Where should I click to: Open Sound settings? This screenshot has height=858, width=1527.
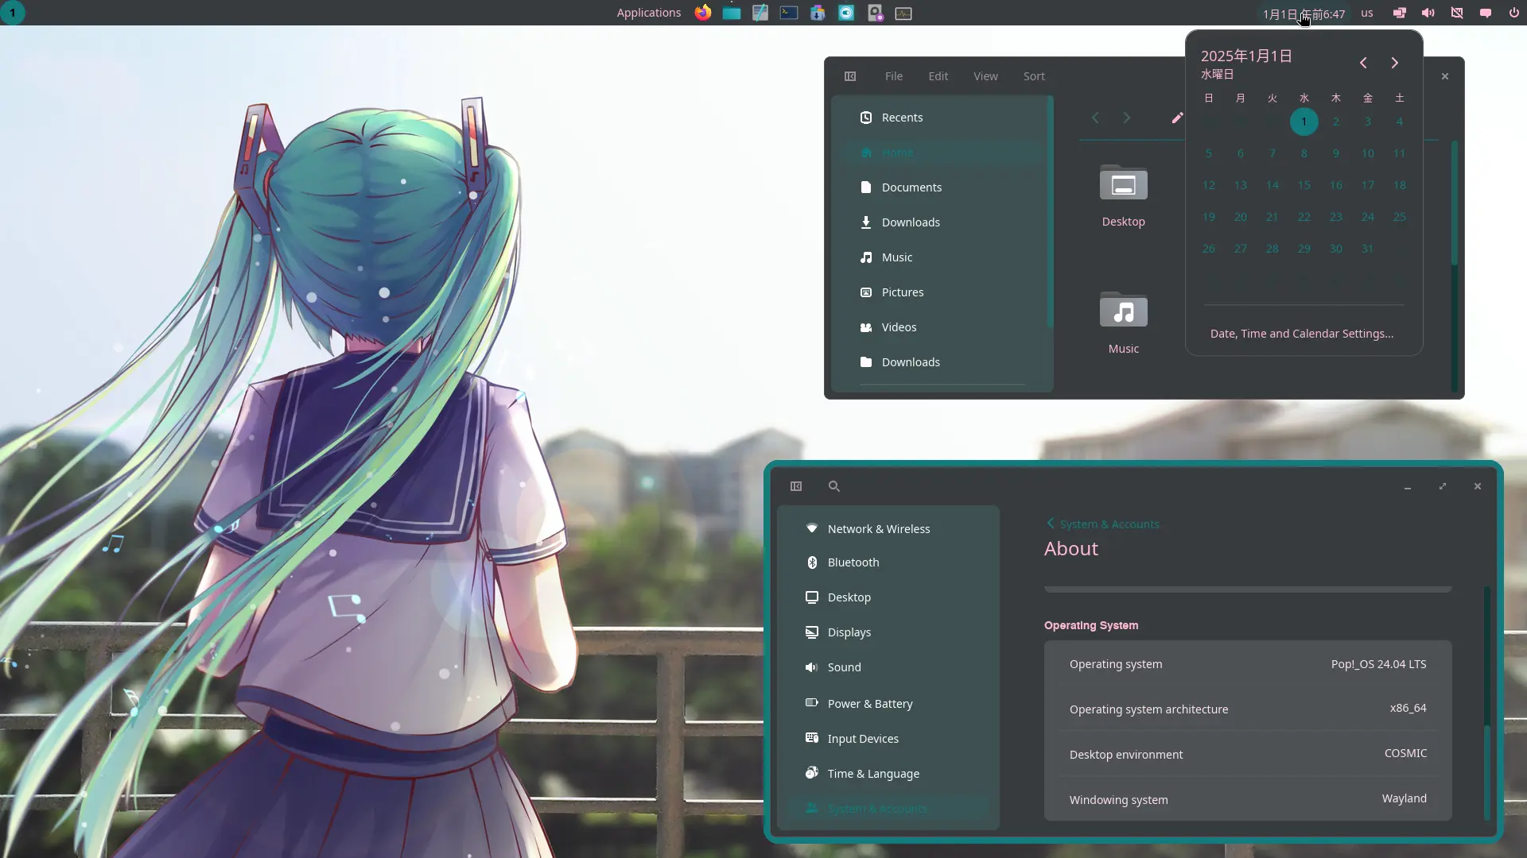[888, 667]
